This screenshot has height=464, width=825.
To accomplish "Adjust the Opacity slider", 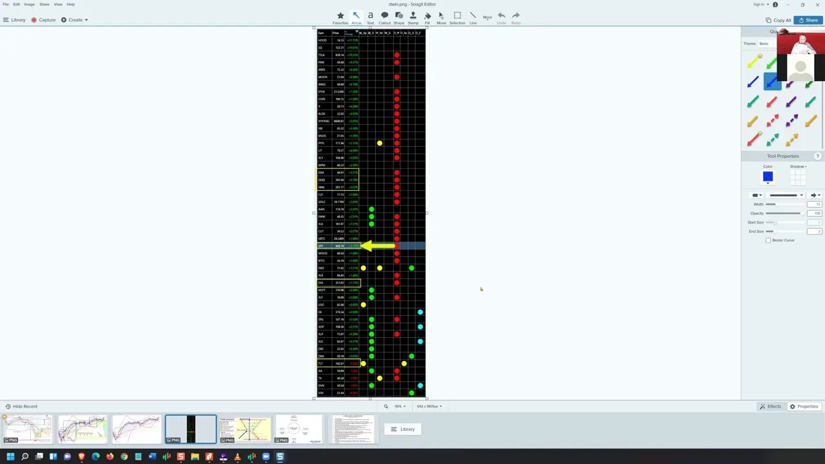I will [x=784, y=213].
